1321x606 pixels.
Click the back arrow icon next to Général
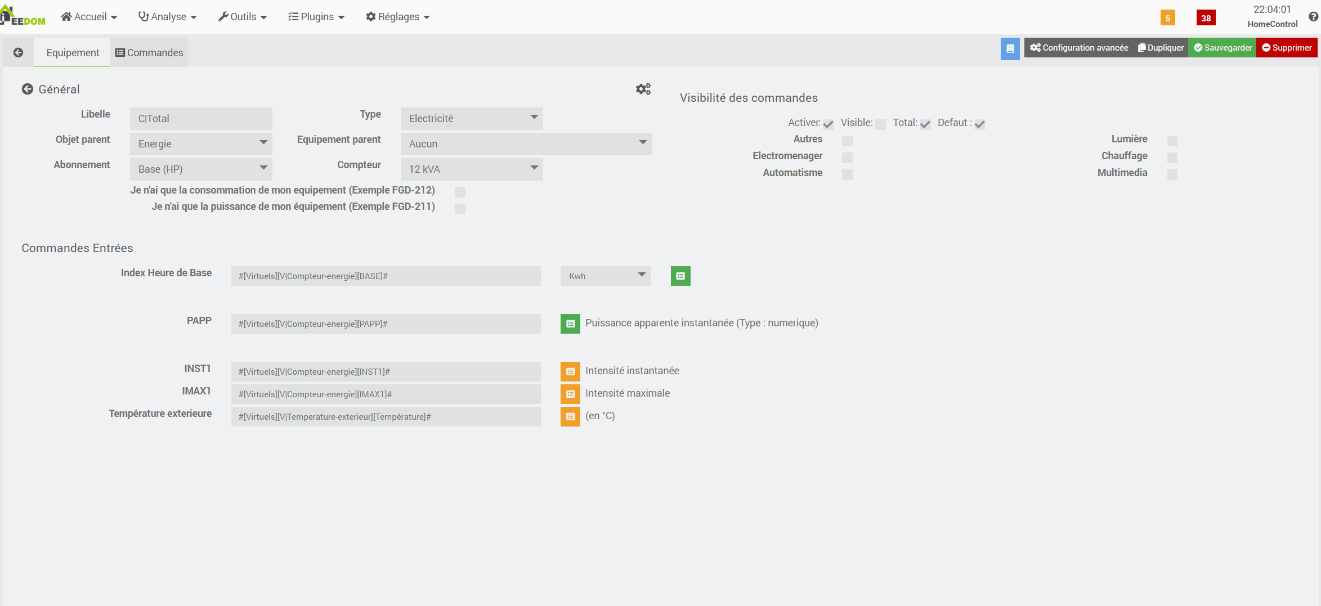pos(27,89)
